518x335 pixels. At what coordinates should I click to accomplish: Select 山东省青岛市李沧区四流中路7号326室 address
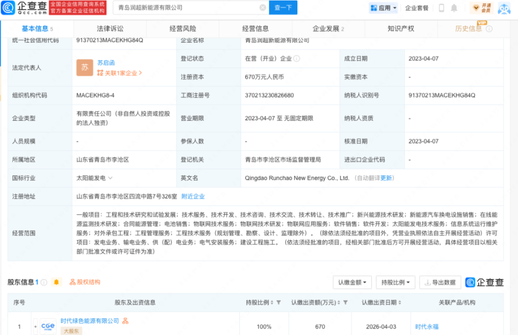[x=126, y=196]
